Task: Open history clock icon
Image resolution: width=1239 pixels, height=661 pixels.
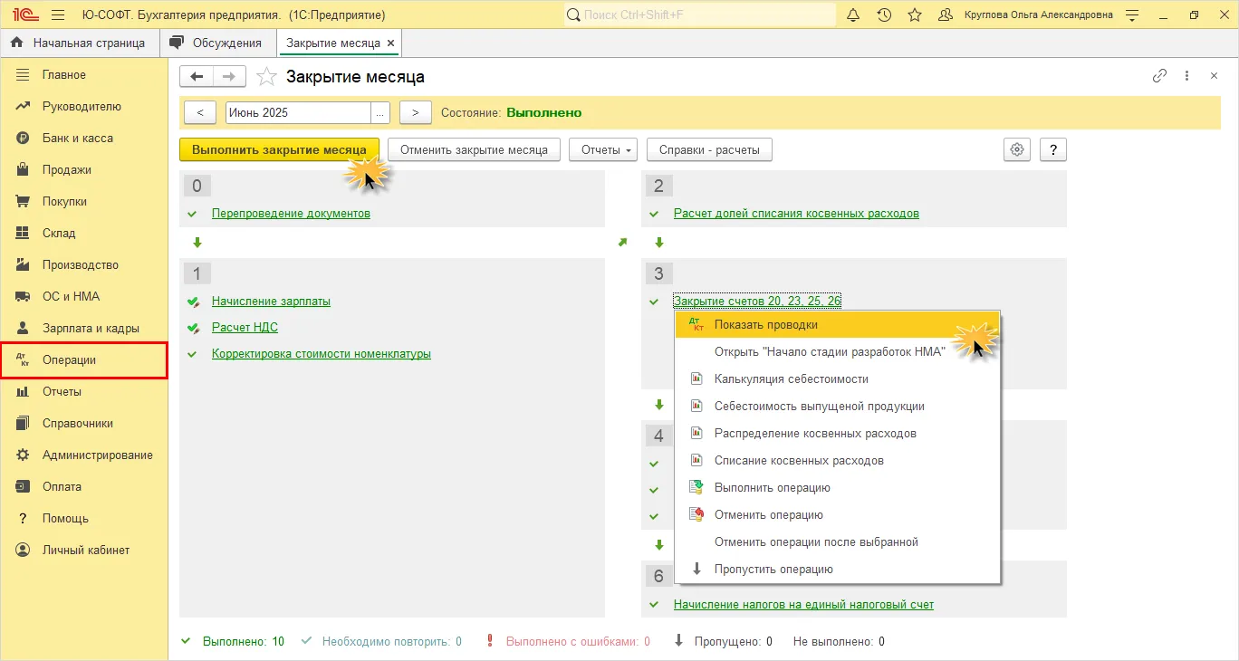Action: [884, 15]
